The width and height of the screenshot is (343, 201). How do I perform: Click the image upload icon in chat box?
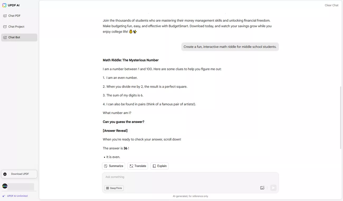click(262, 188)
